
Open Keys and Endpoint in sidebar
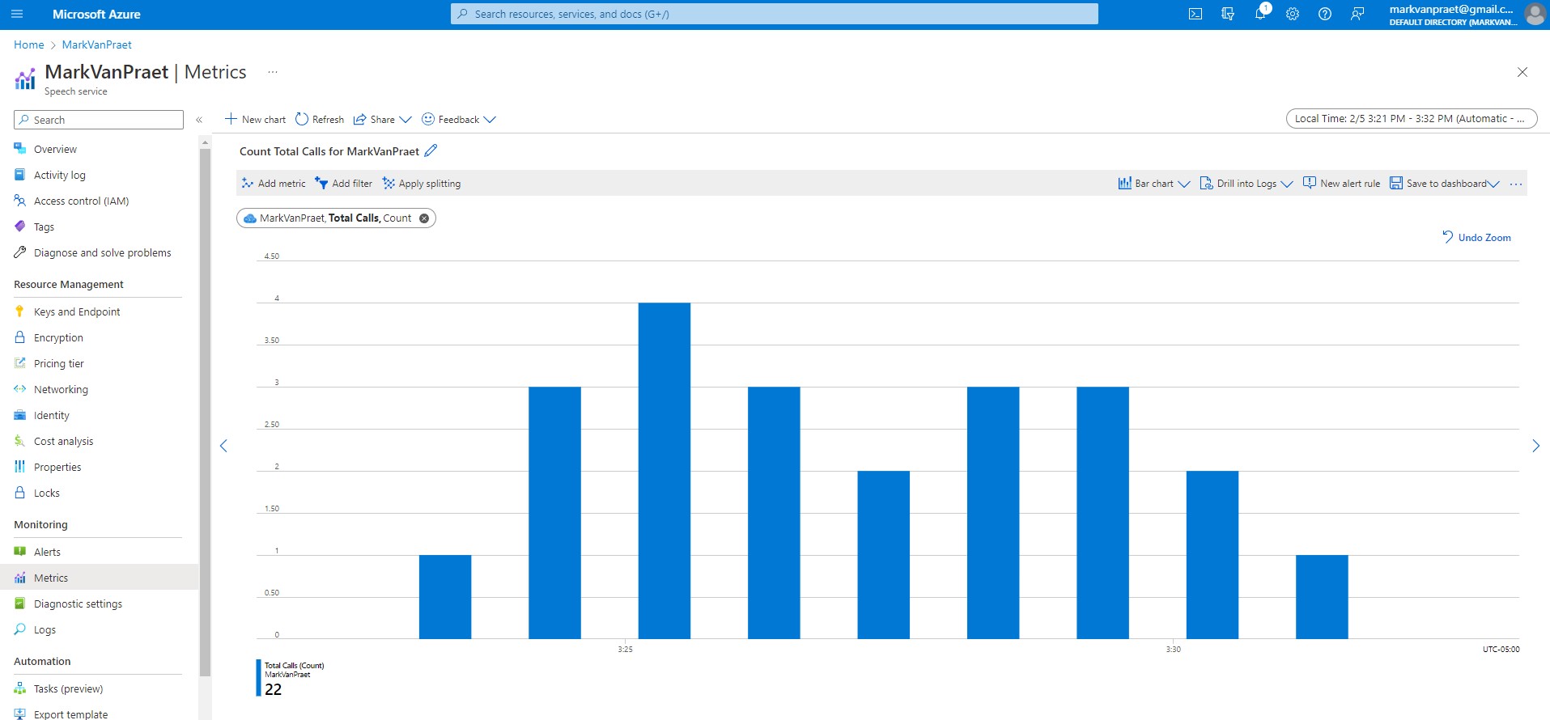point(77,311)
